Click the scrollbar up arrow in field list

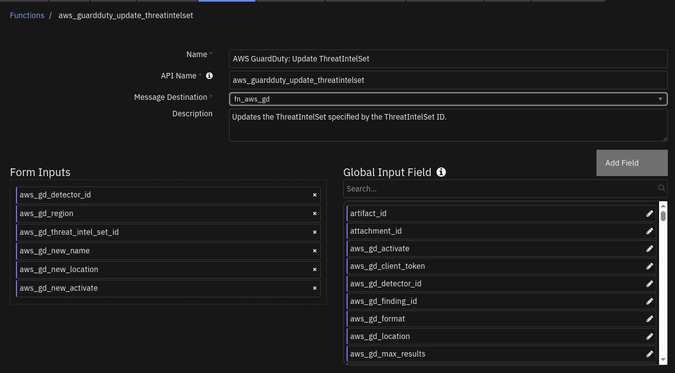(663, 206)
